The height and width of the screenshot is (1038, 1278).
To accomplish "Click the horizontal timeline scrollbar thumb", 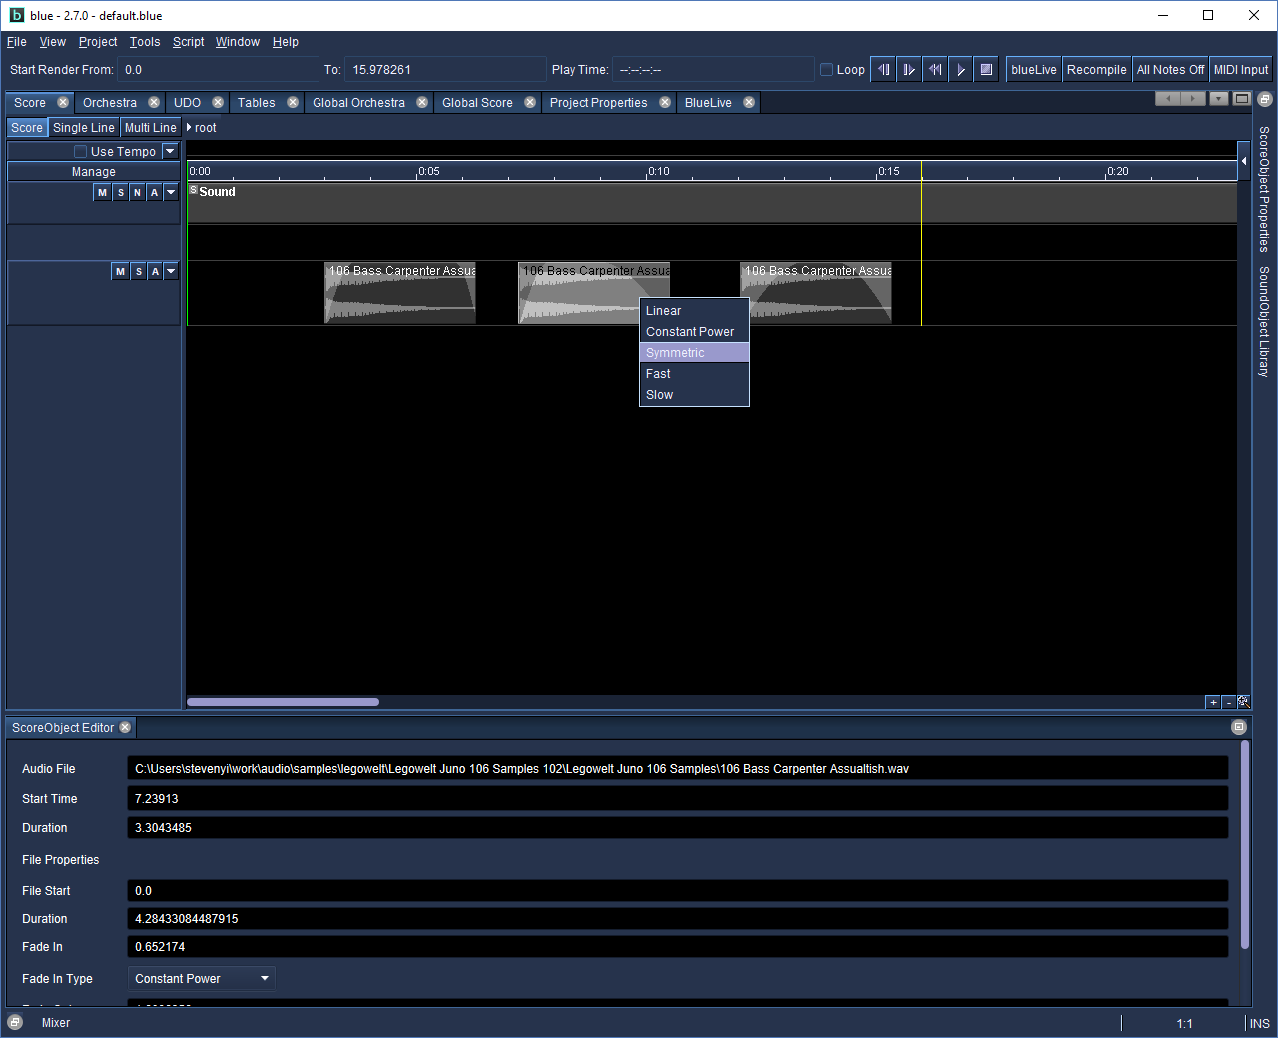I will point(283,702).
